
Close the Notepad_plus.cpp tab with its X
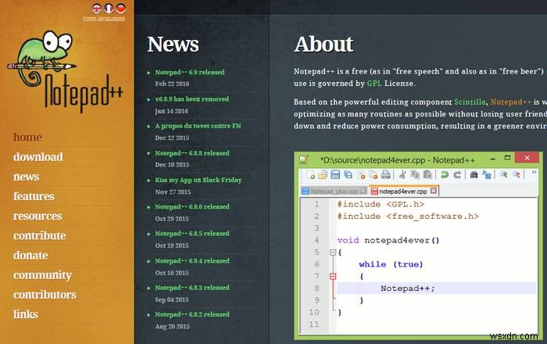pos(363,191)
